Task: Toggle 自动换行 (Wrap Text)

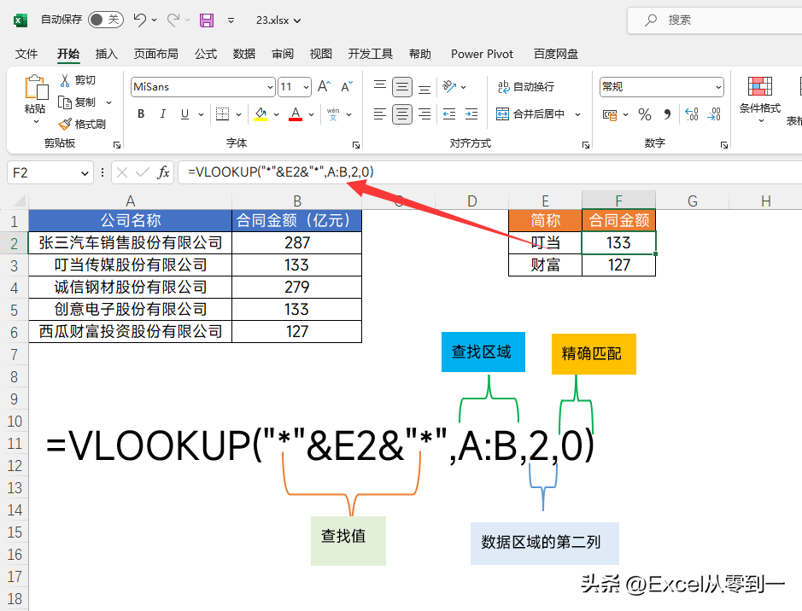Action: tap(526, 87)
